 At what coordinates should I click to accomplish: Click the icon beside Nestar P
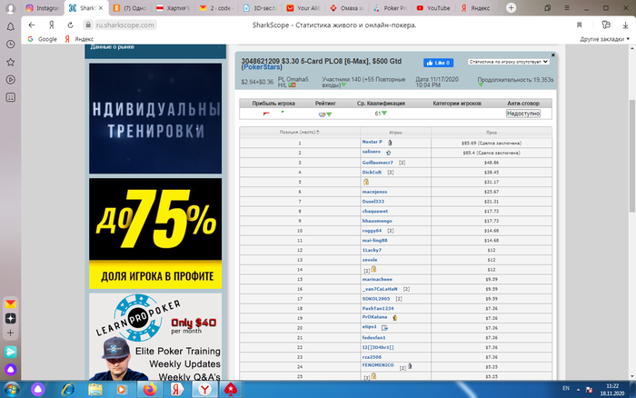[x=390, y=143]
